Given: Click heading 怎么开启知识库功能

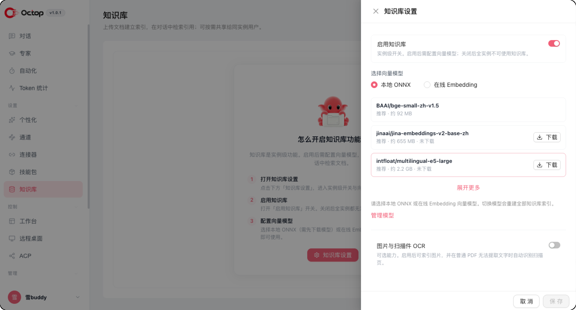Looking at the screenshot, I should click(x=329, y=139).
